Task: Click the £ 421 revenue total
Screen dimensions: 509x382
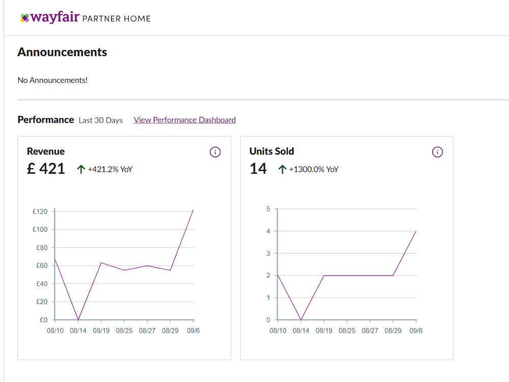Action: click(46, 169)
